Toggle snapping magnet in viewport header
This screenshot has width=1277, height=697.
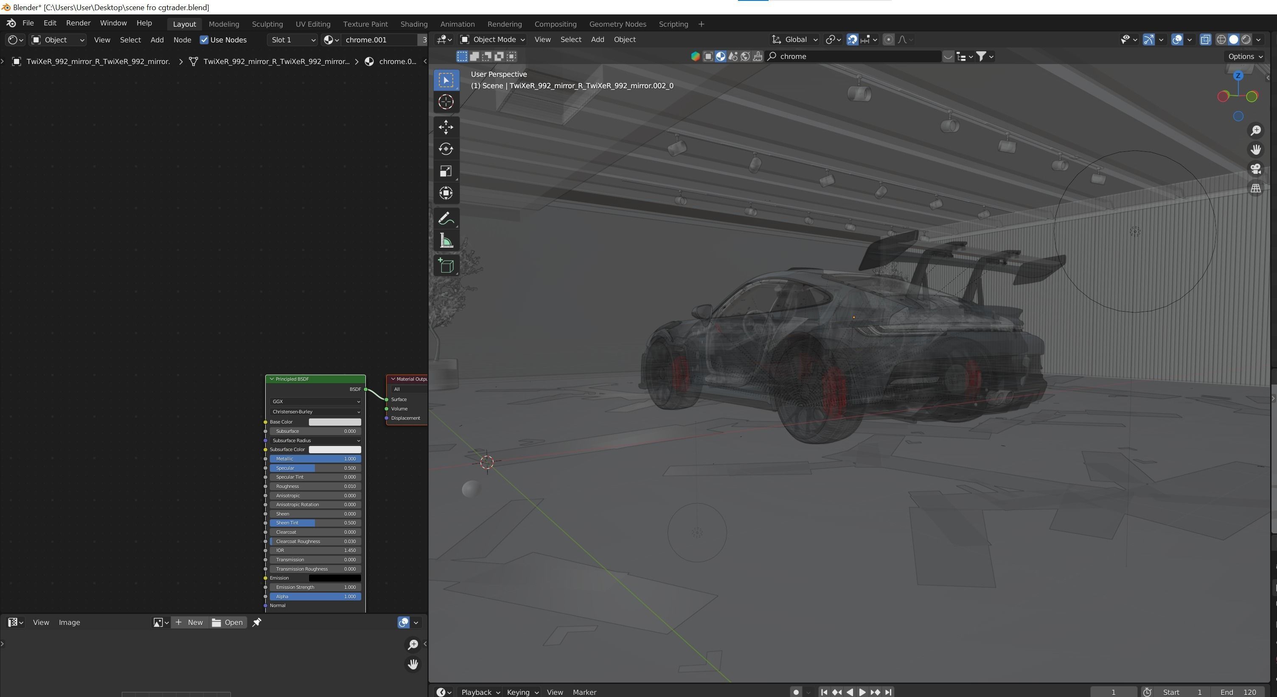point(852,39)
